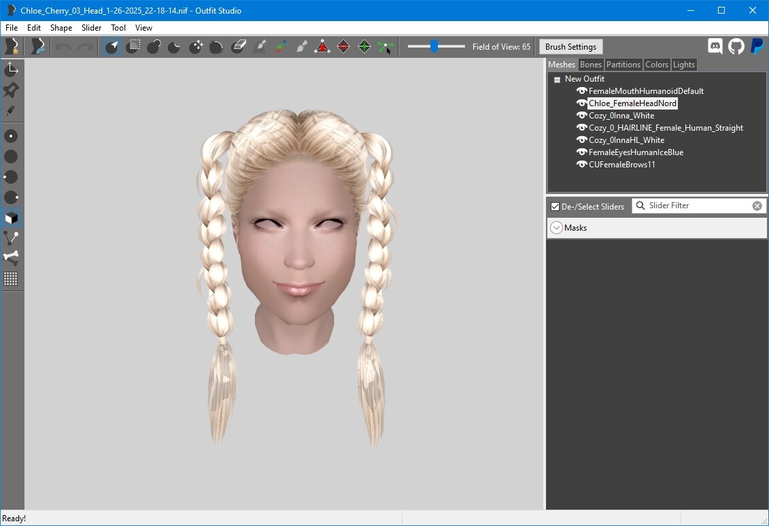Viewport: 769px width, 526px height.
Task: Open the Shape menu
Action: [61, 28]
